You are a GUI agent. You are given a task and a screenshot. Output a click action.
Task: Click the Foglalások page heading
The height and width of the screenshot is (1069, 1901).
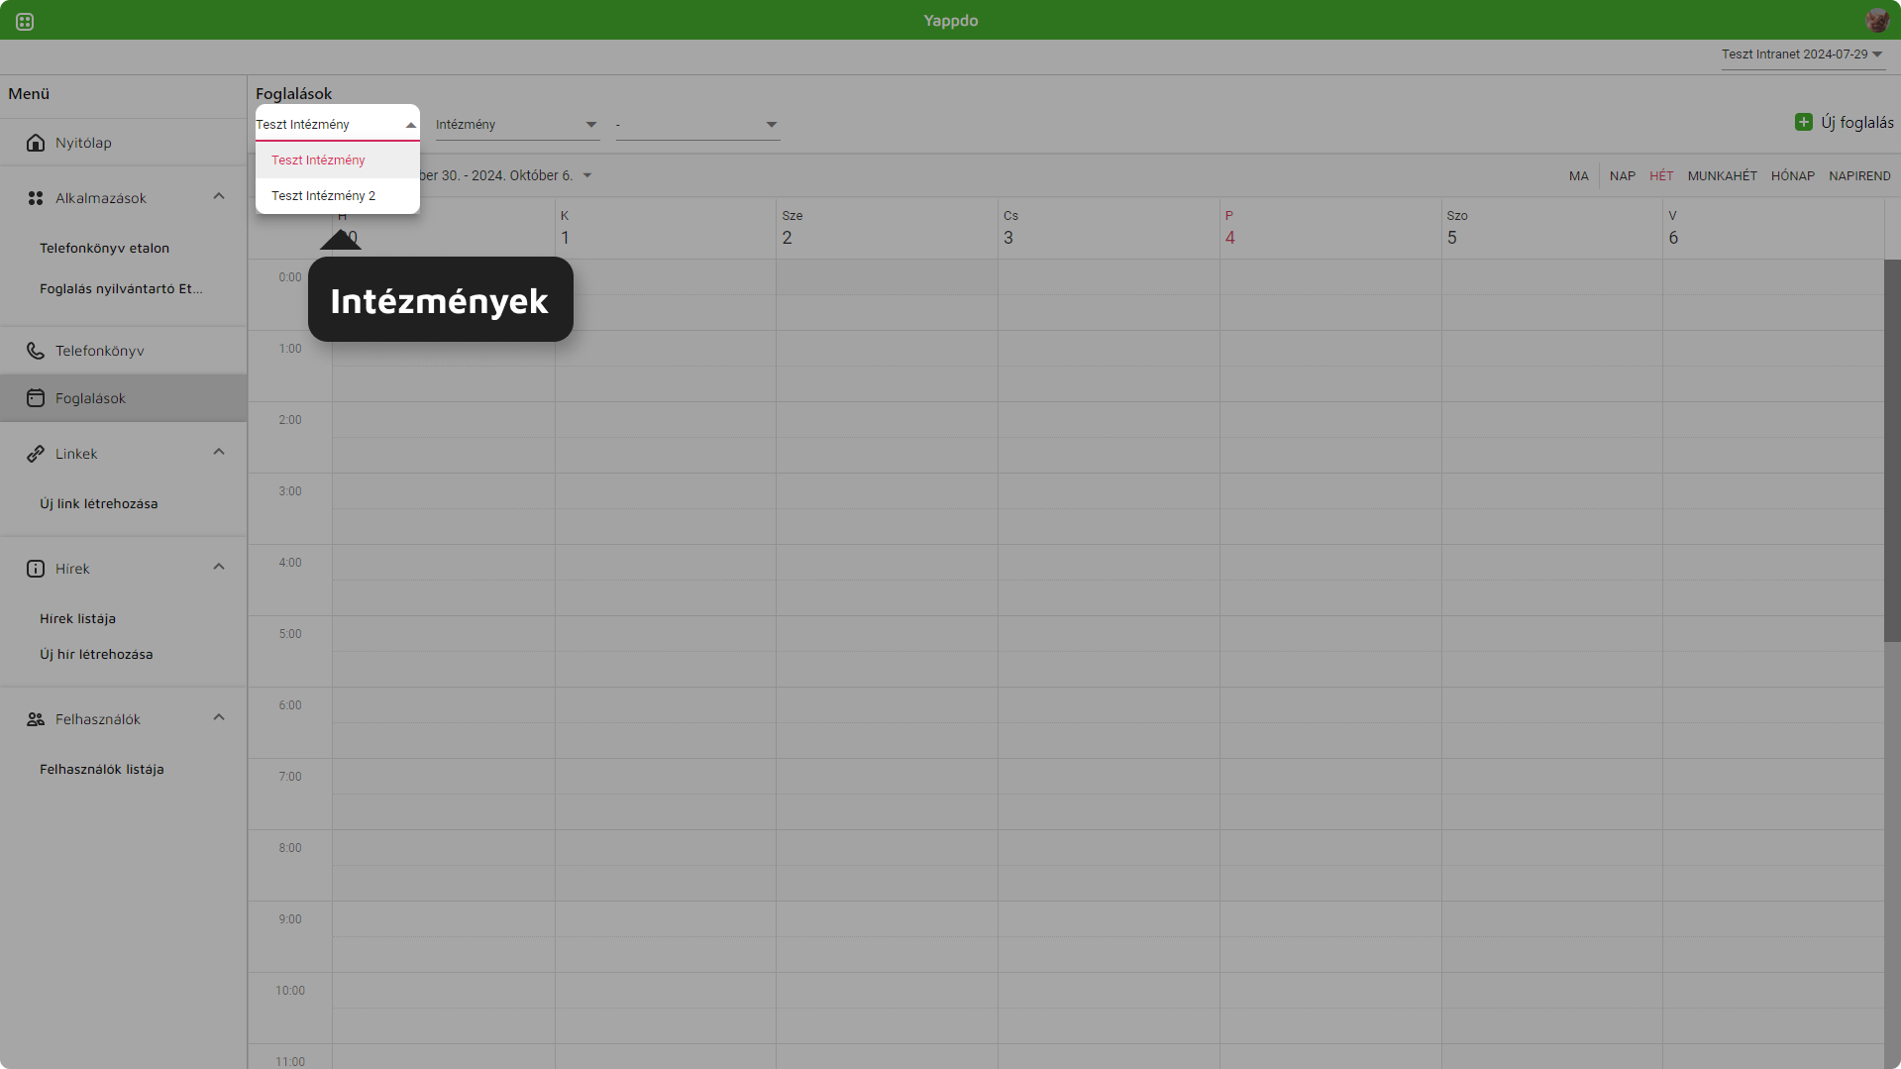293,94
